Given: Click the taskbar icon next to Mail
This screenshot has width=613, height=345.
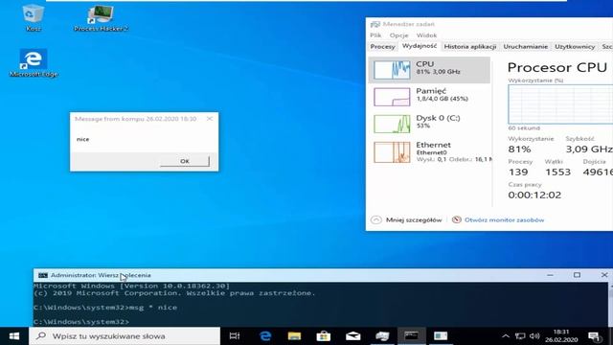Looking at the screenshot, I should (382, 336).
